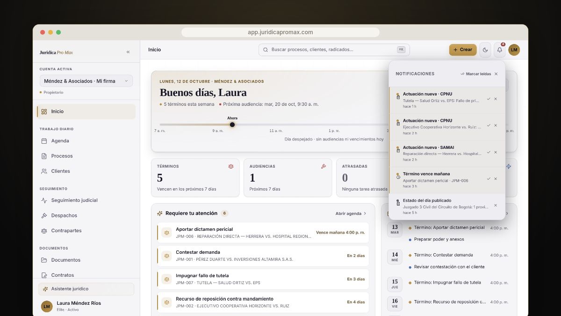Click the agenda item Preparar poder y anexos

(x=439, y=239)
